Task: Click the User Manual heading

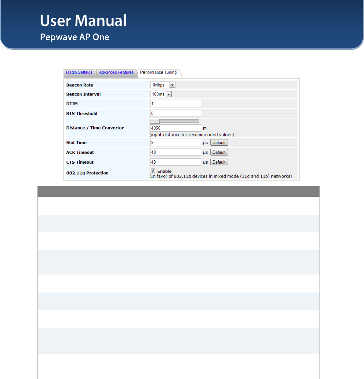Action: point(83,20)
